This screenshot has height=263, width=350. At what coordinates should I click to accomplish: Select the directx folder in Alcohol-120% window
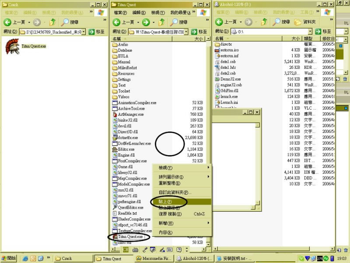point(223,44)
